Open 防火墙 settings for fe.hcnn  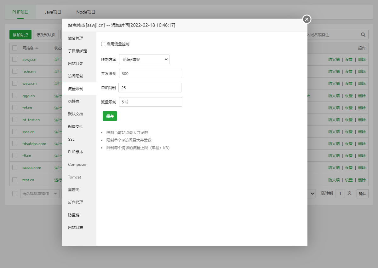(x=334, y=72)
